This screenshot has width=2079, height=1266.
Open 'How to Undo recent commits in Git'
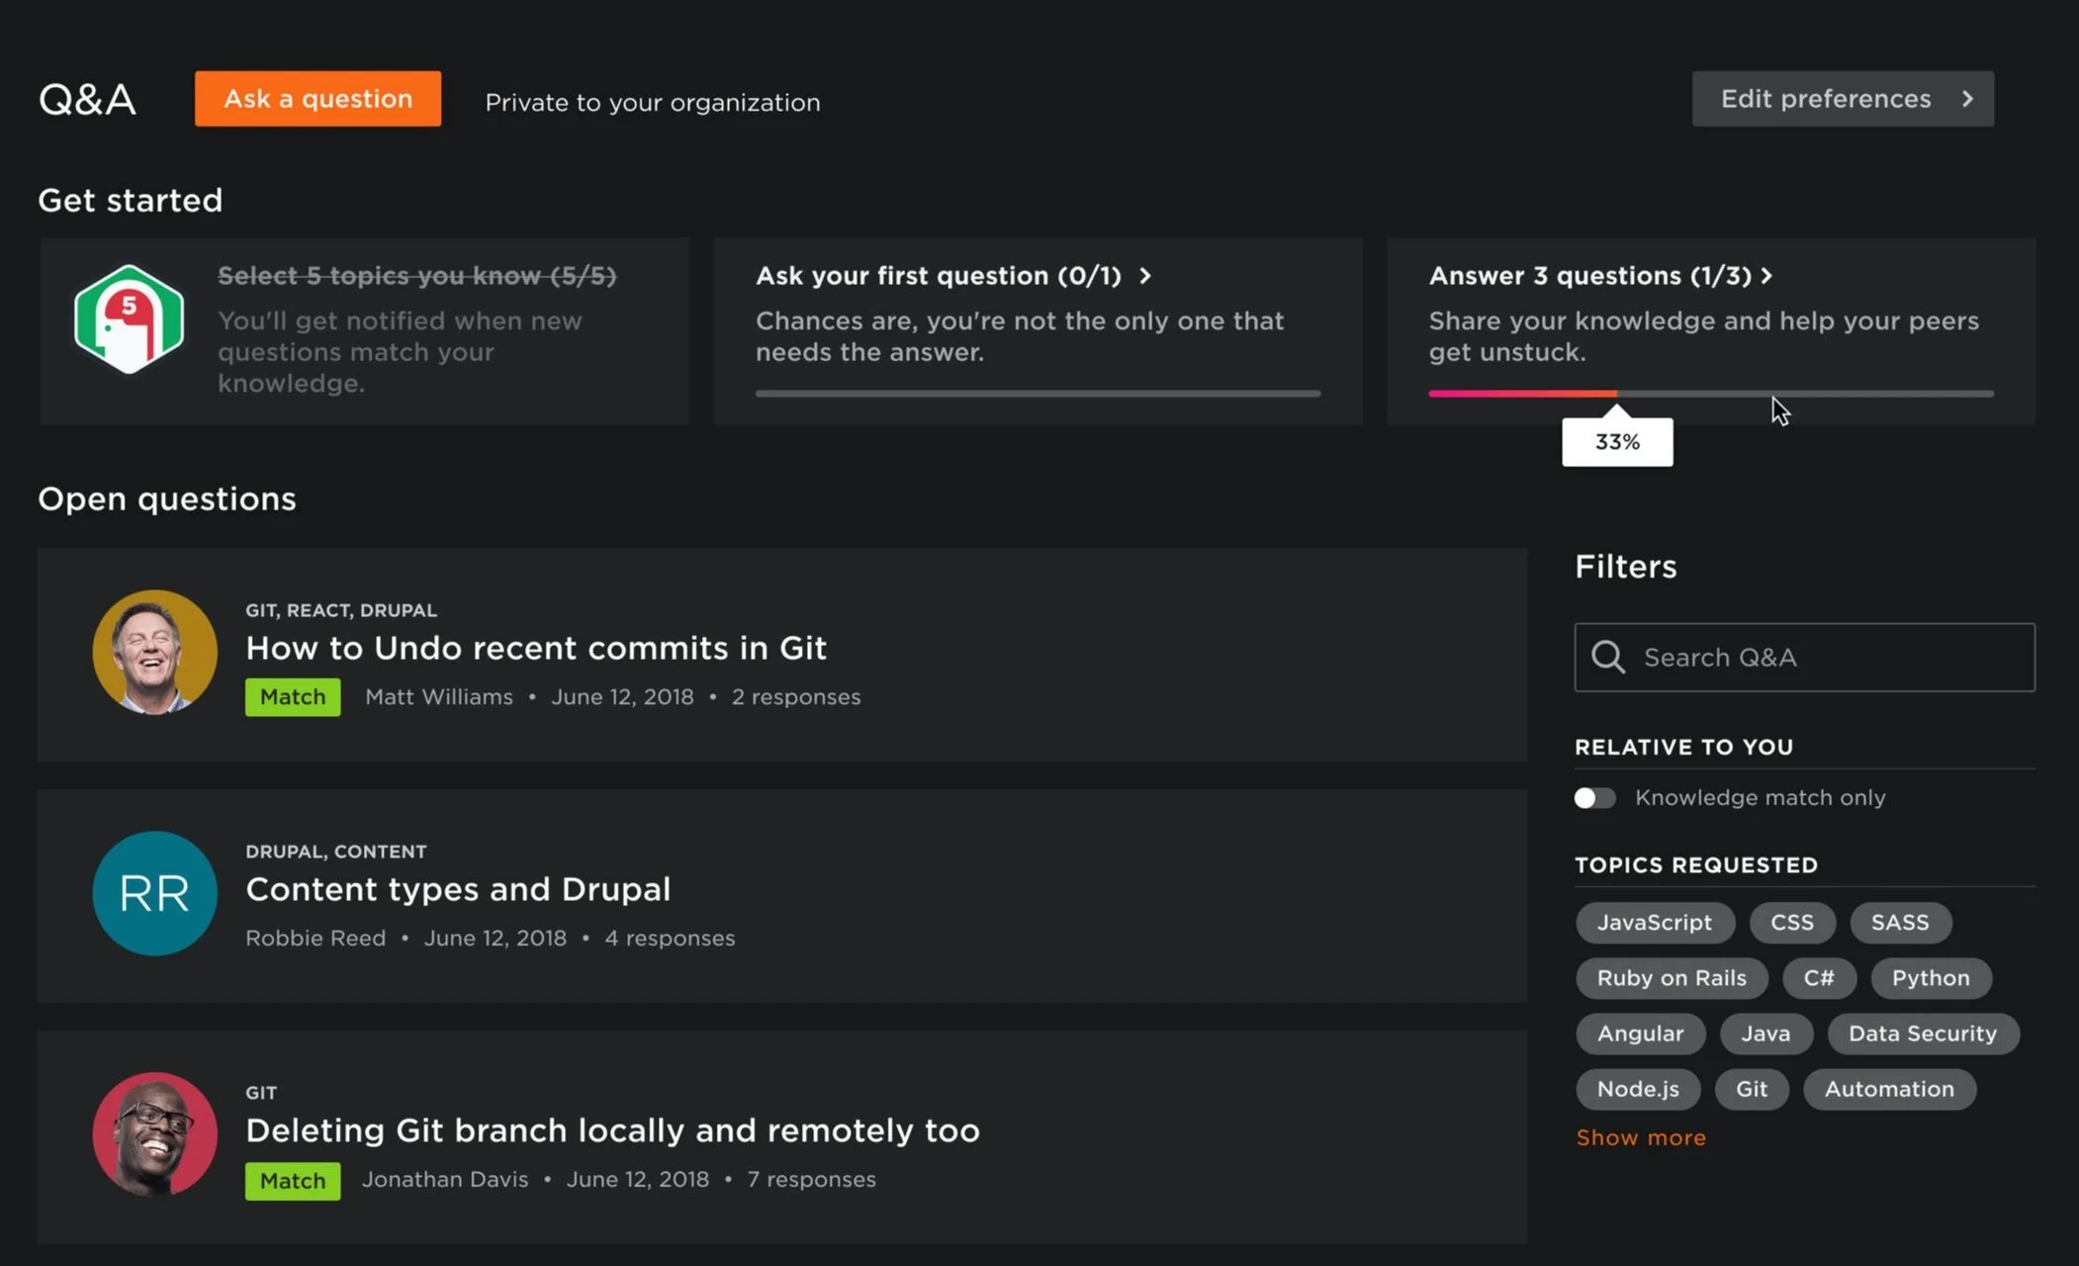[x=535, y=648]
